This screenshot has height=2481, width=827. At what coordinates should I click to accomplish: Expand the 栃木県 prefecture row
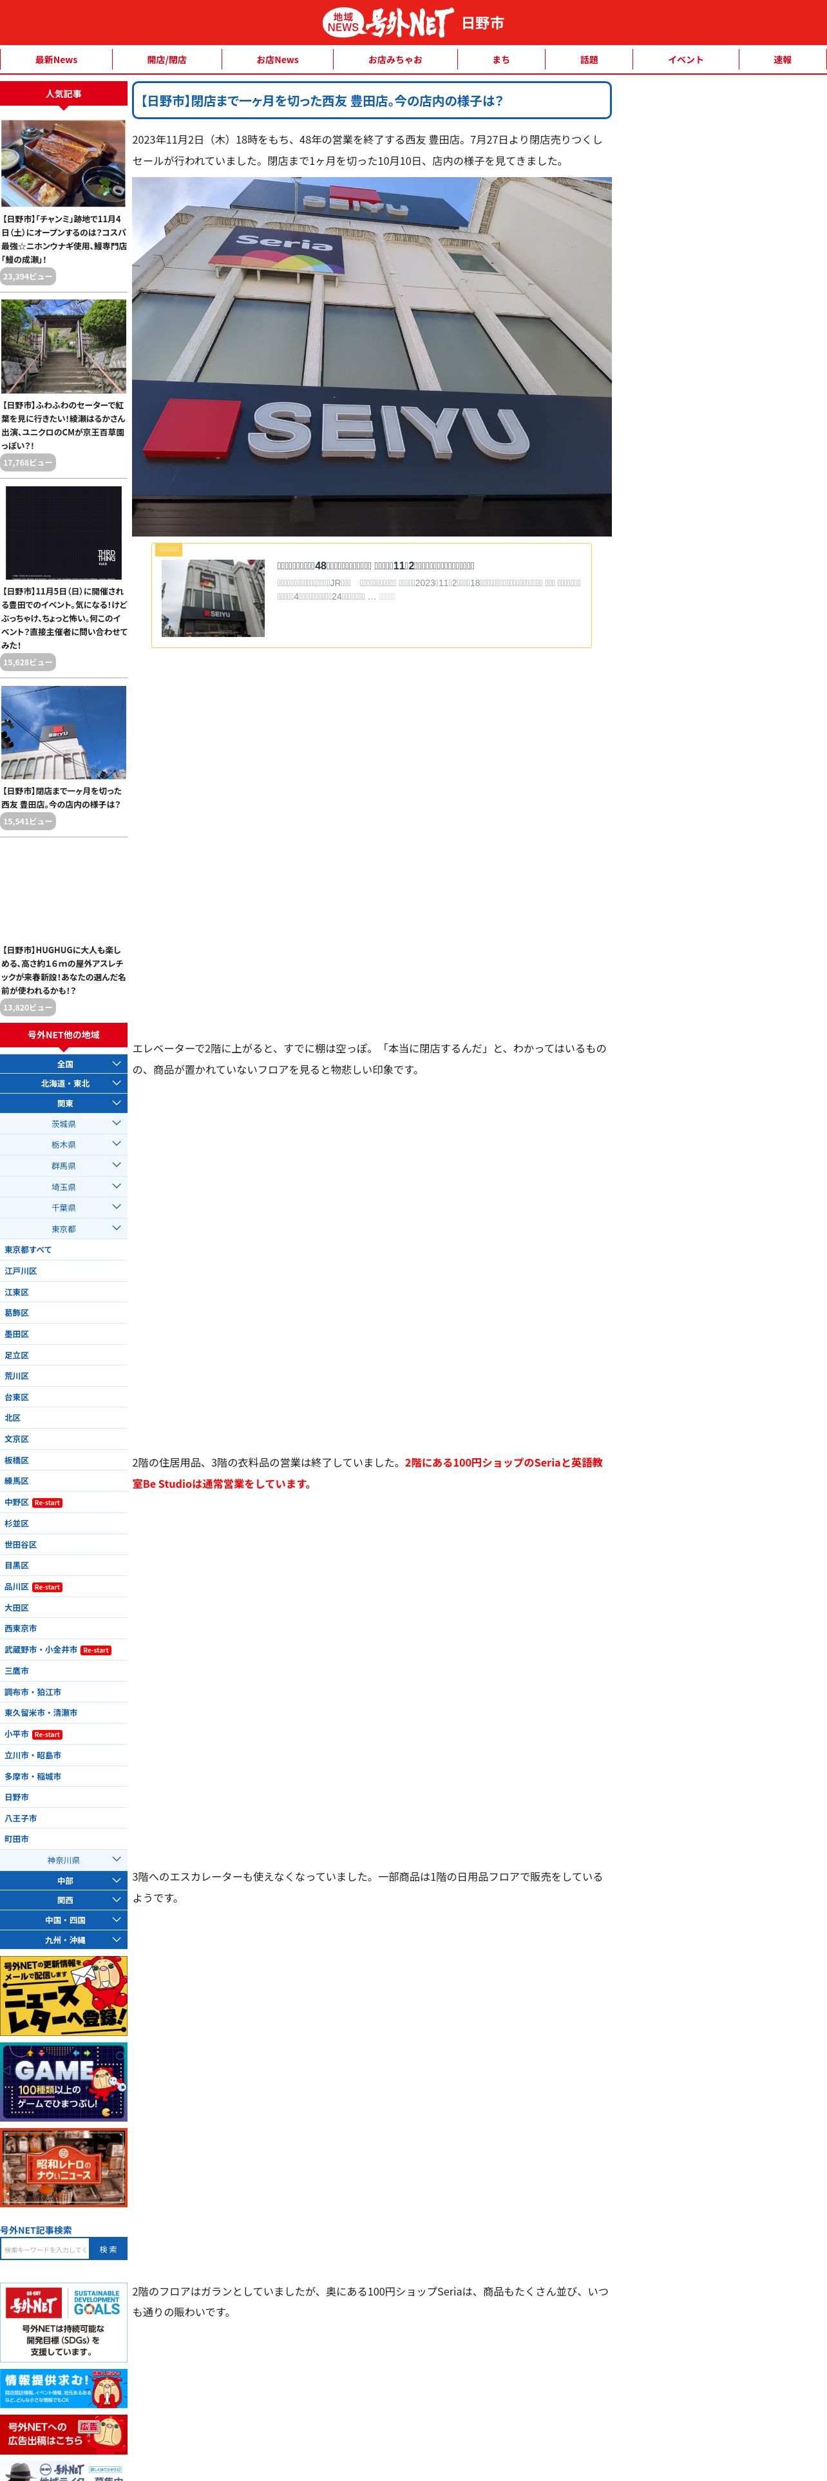click(64, 1145)
